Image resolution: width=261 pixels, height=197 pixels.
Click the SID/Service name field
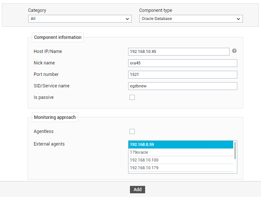click(x=183, y=86)
